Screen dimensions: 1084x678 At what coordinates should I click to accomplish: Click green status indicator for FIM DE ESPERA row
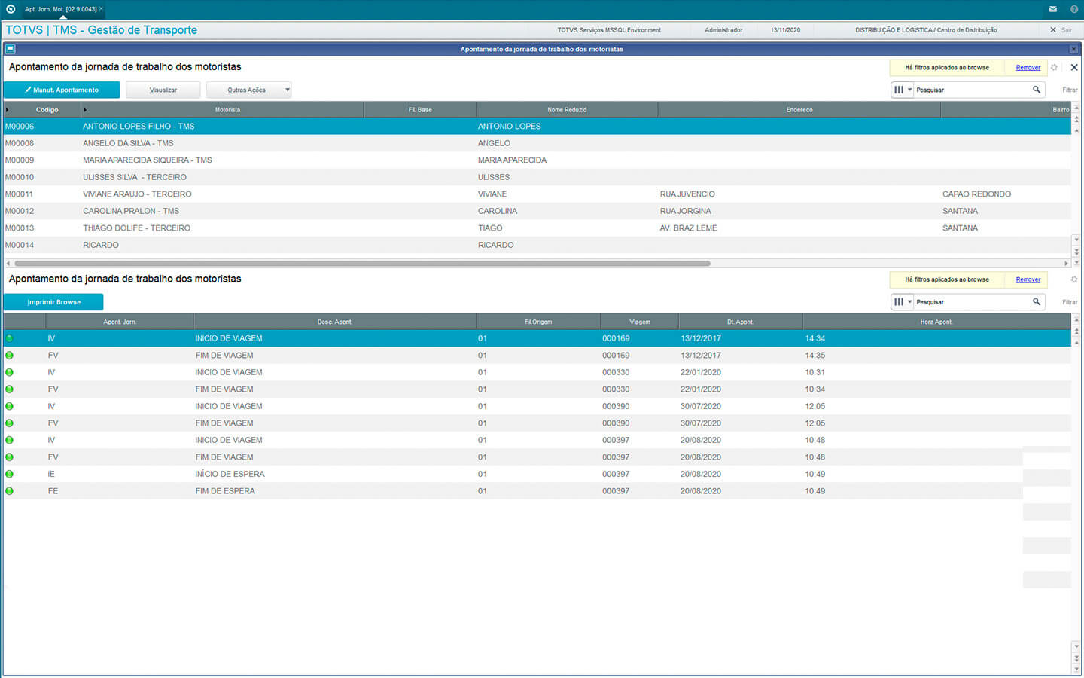(10, 491)
